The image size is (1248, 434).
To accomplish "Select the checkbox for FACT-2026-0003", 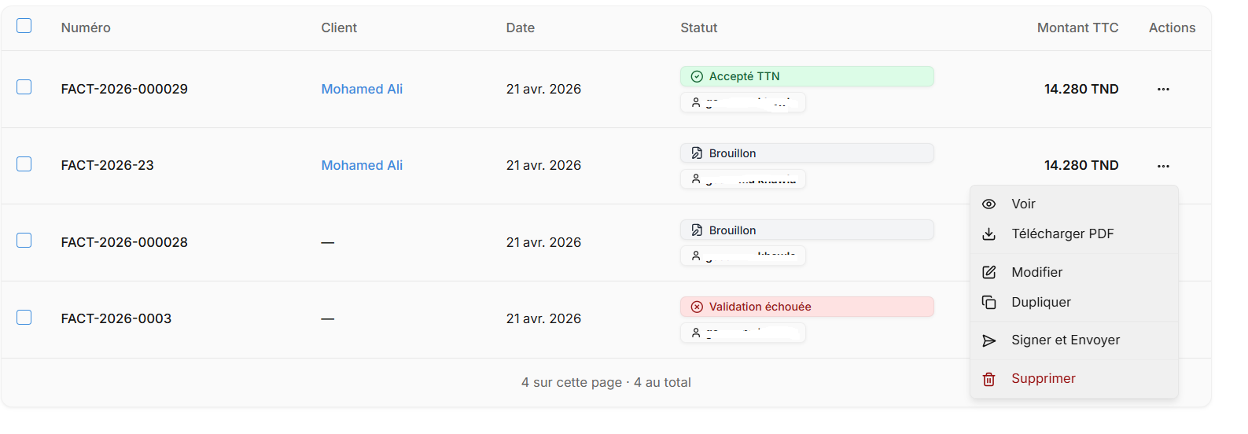I will coord(24,317).
